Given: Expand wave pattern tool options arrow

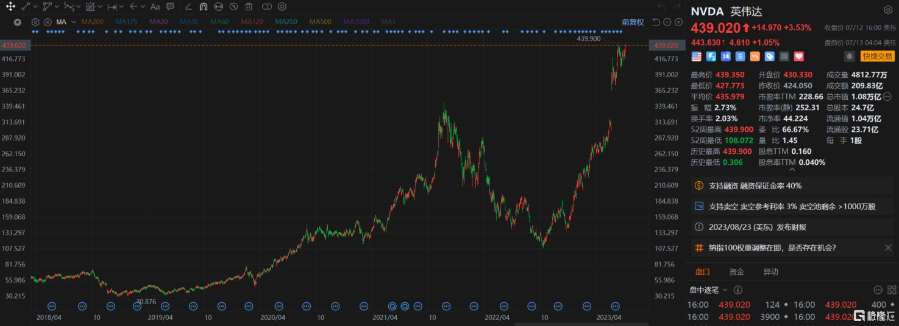Looking at the screenshot, I should coord(79,7).
